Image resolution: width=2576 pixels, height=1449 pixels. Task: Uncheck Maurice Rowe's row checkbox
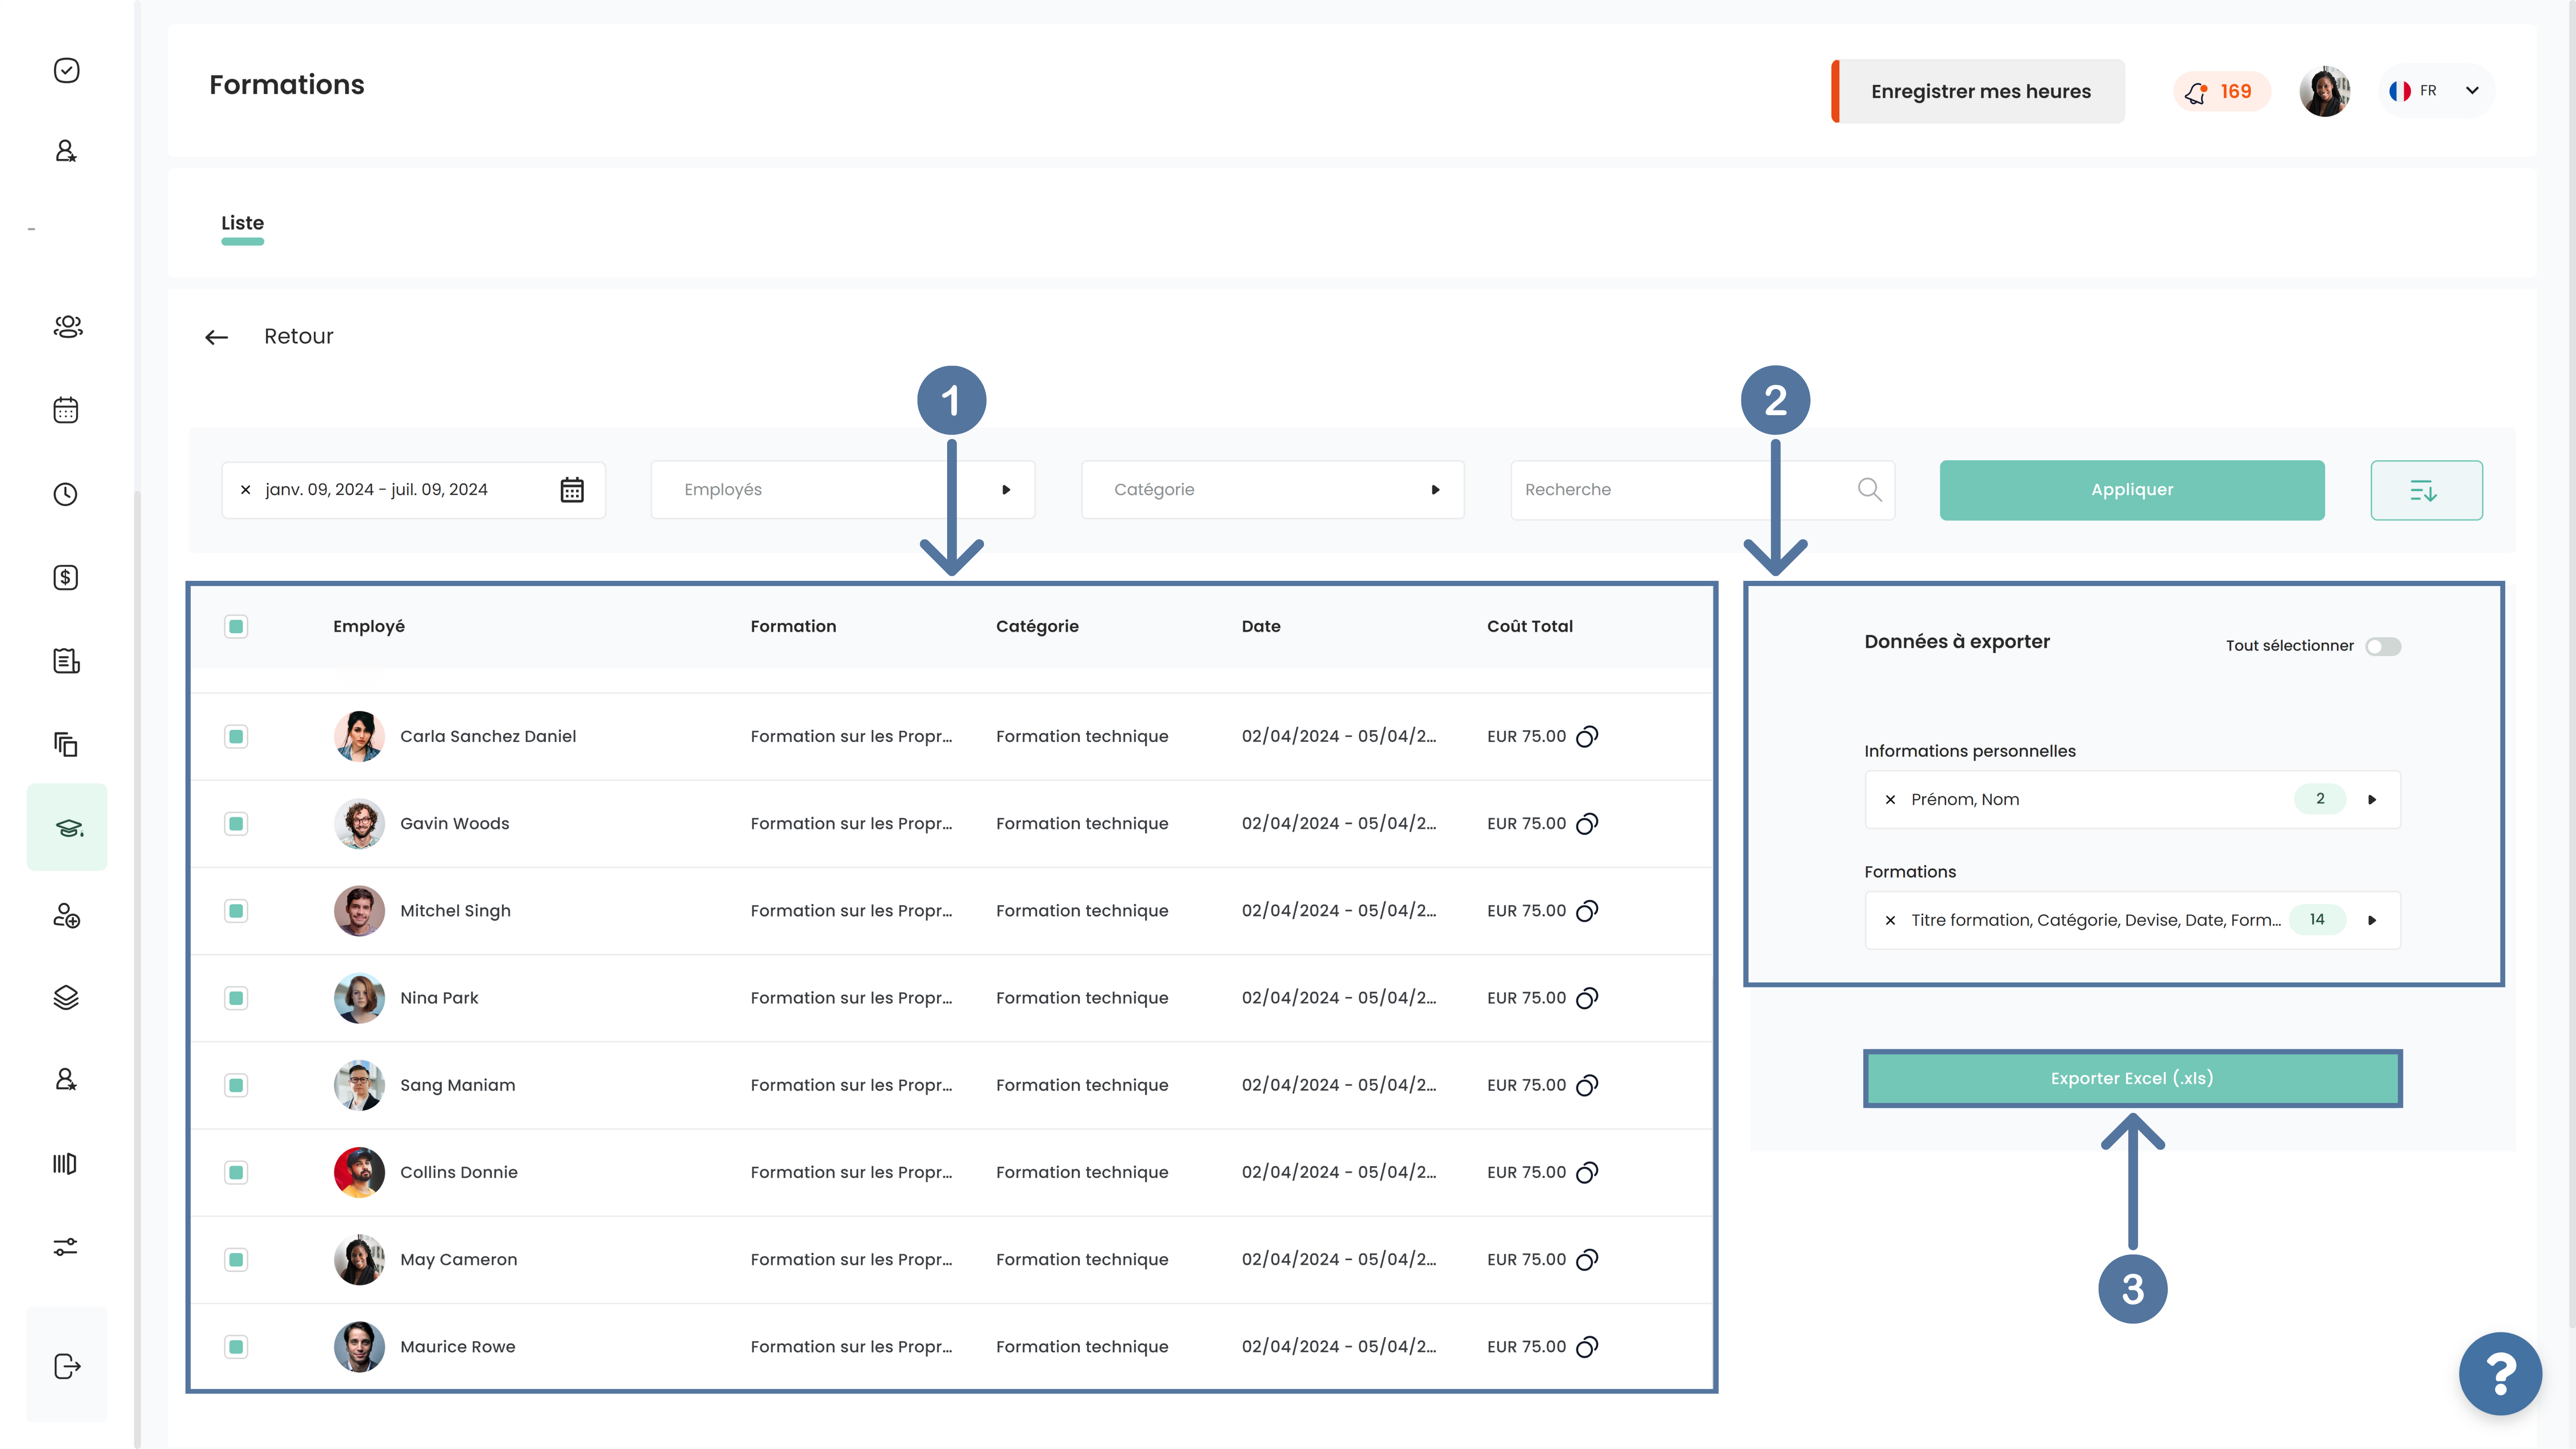click(x=236, y=1347)
